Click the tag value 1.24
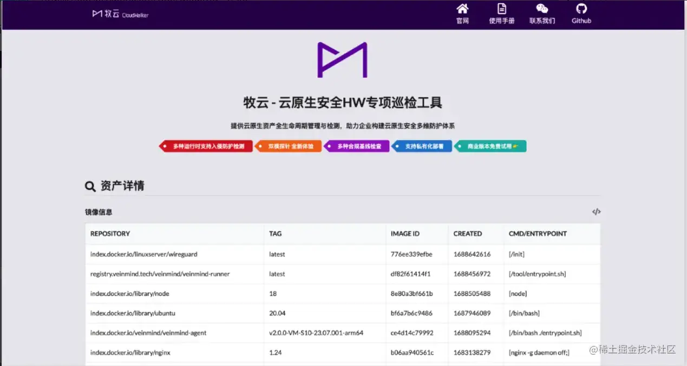The image size is (687, 366). click(x=274, y=352)
